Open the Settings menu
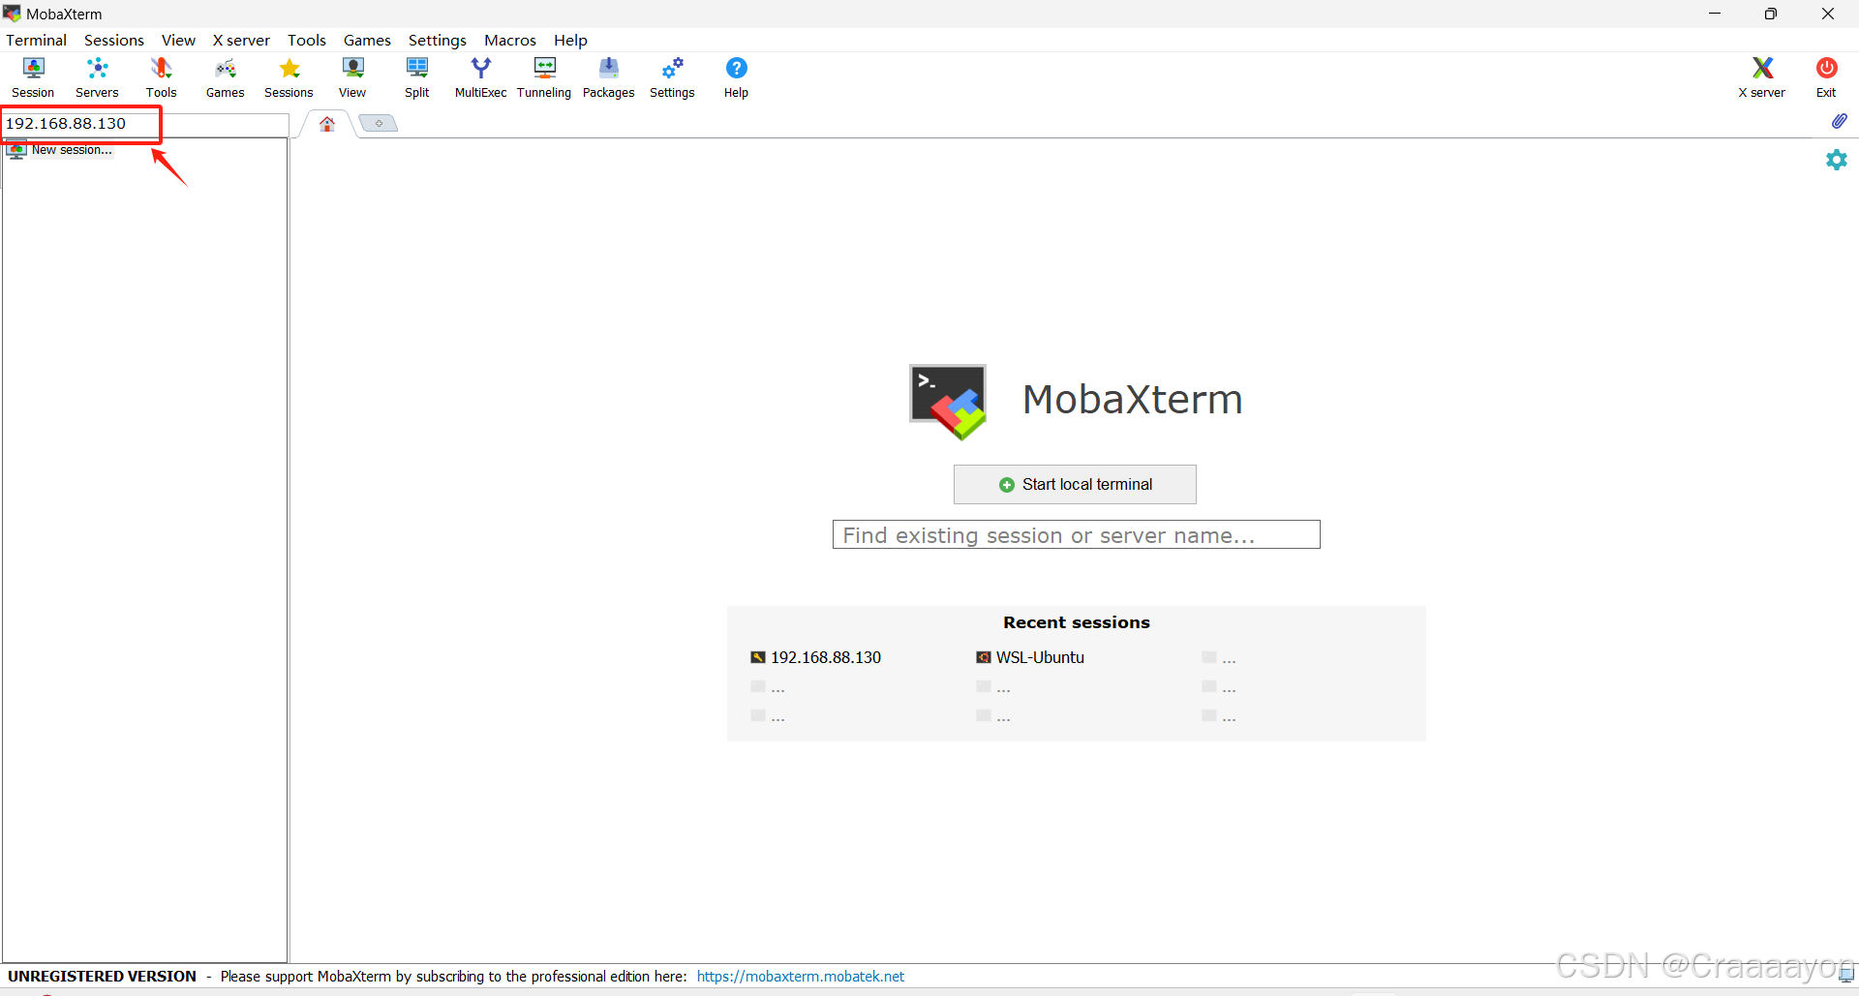The height and width of the screenshot is (996, 1859). [438, 40]
